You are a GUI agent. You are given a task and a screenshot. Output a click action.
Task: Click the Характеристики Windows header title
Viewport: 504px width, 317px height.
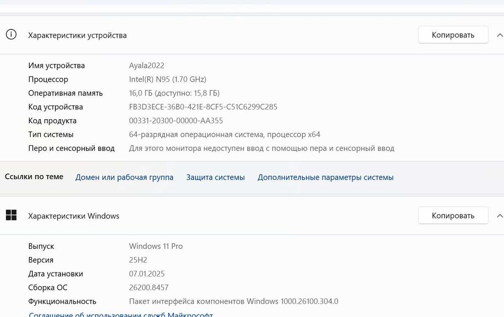click(74, 216)
